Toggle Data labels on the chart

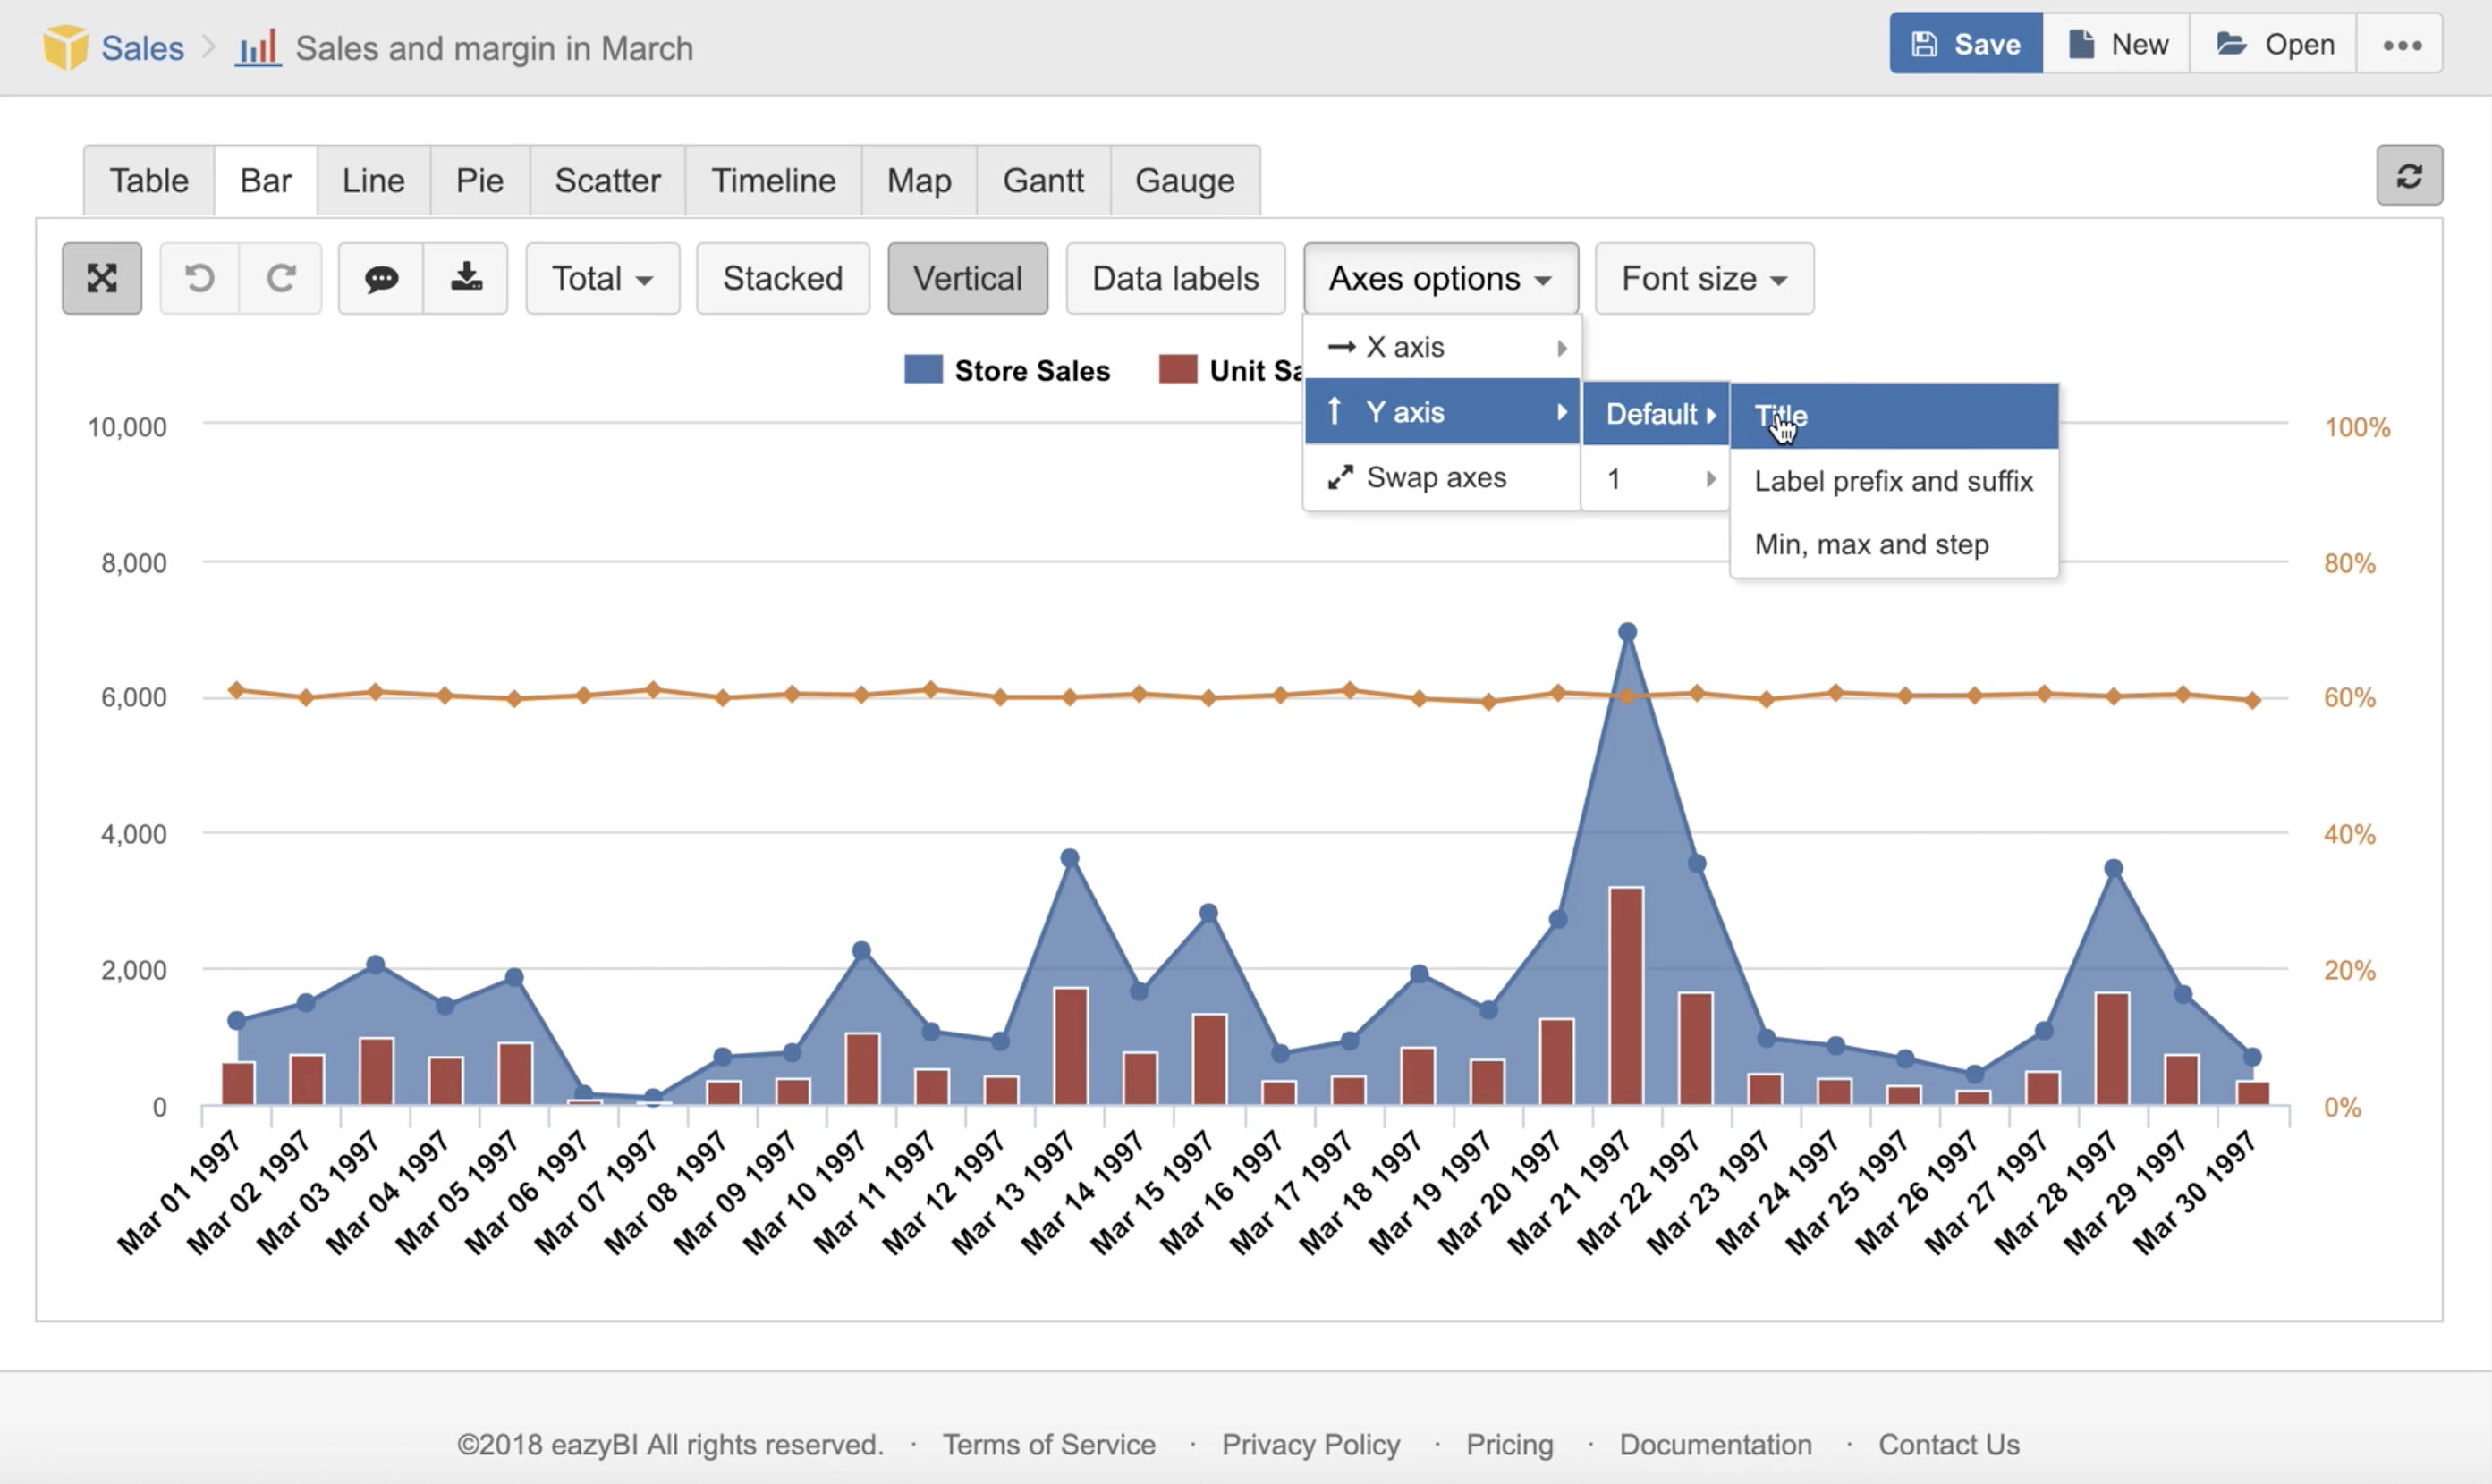pyautogui.click(x=1174, y=278)
